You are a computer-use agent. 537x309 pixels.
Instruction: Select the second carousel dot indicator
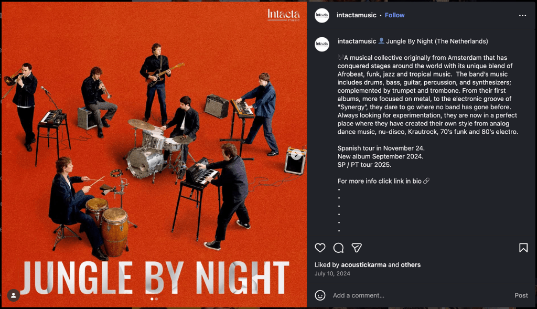click(x=156, y=299)
